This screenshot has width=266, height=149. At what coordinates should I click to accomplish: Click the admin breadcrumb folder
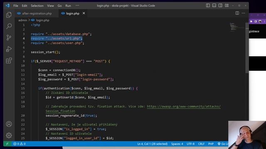coord(23,20)
